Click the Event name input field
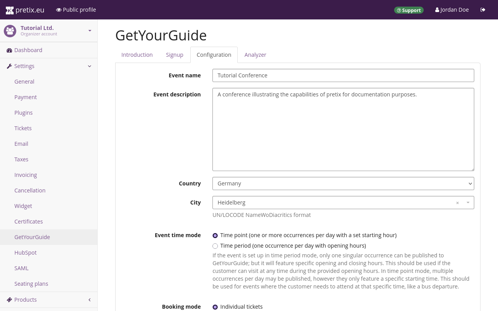 click(343, 75)
